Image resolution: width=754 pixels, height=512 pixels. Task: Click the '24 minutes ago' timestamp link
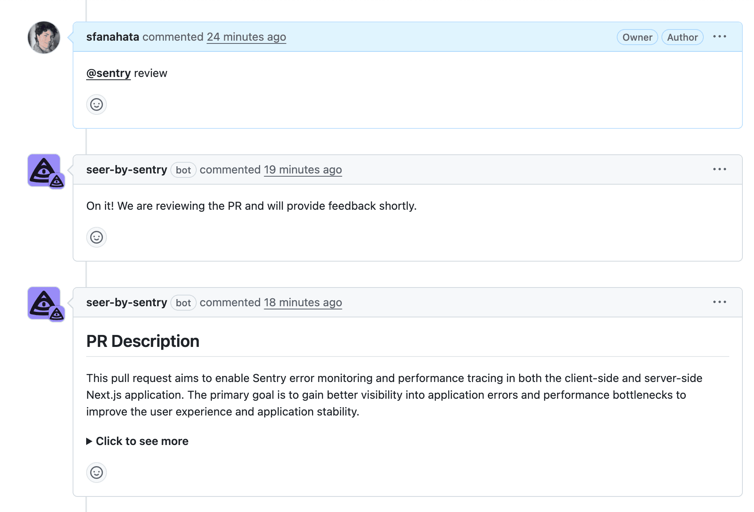pyautogui.click(x=246, y=37)
